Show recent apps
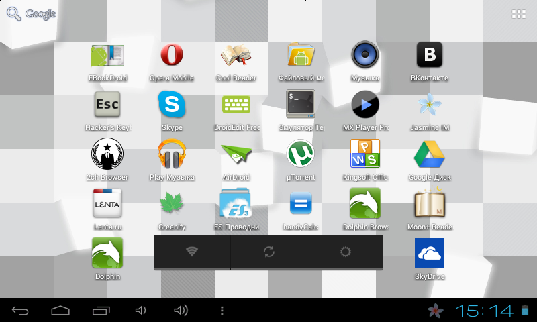The height and width of the screenshot is (322, 537). pos(101,311)
